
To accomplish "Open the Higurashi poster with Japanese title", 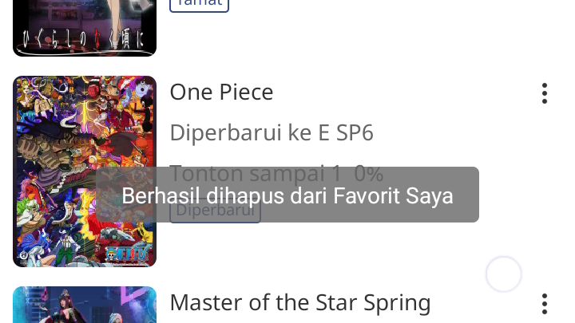I will [85, 28].
